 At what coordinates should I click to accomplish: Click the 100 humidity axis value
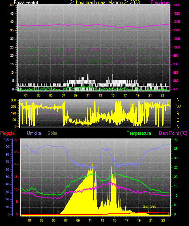point(7,139)
